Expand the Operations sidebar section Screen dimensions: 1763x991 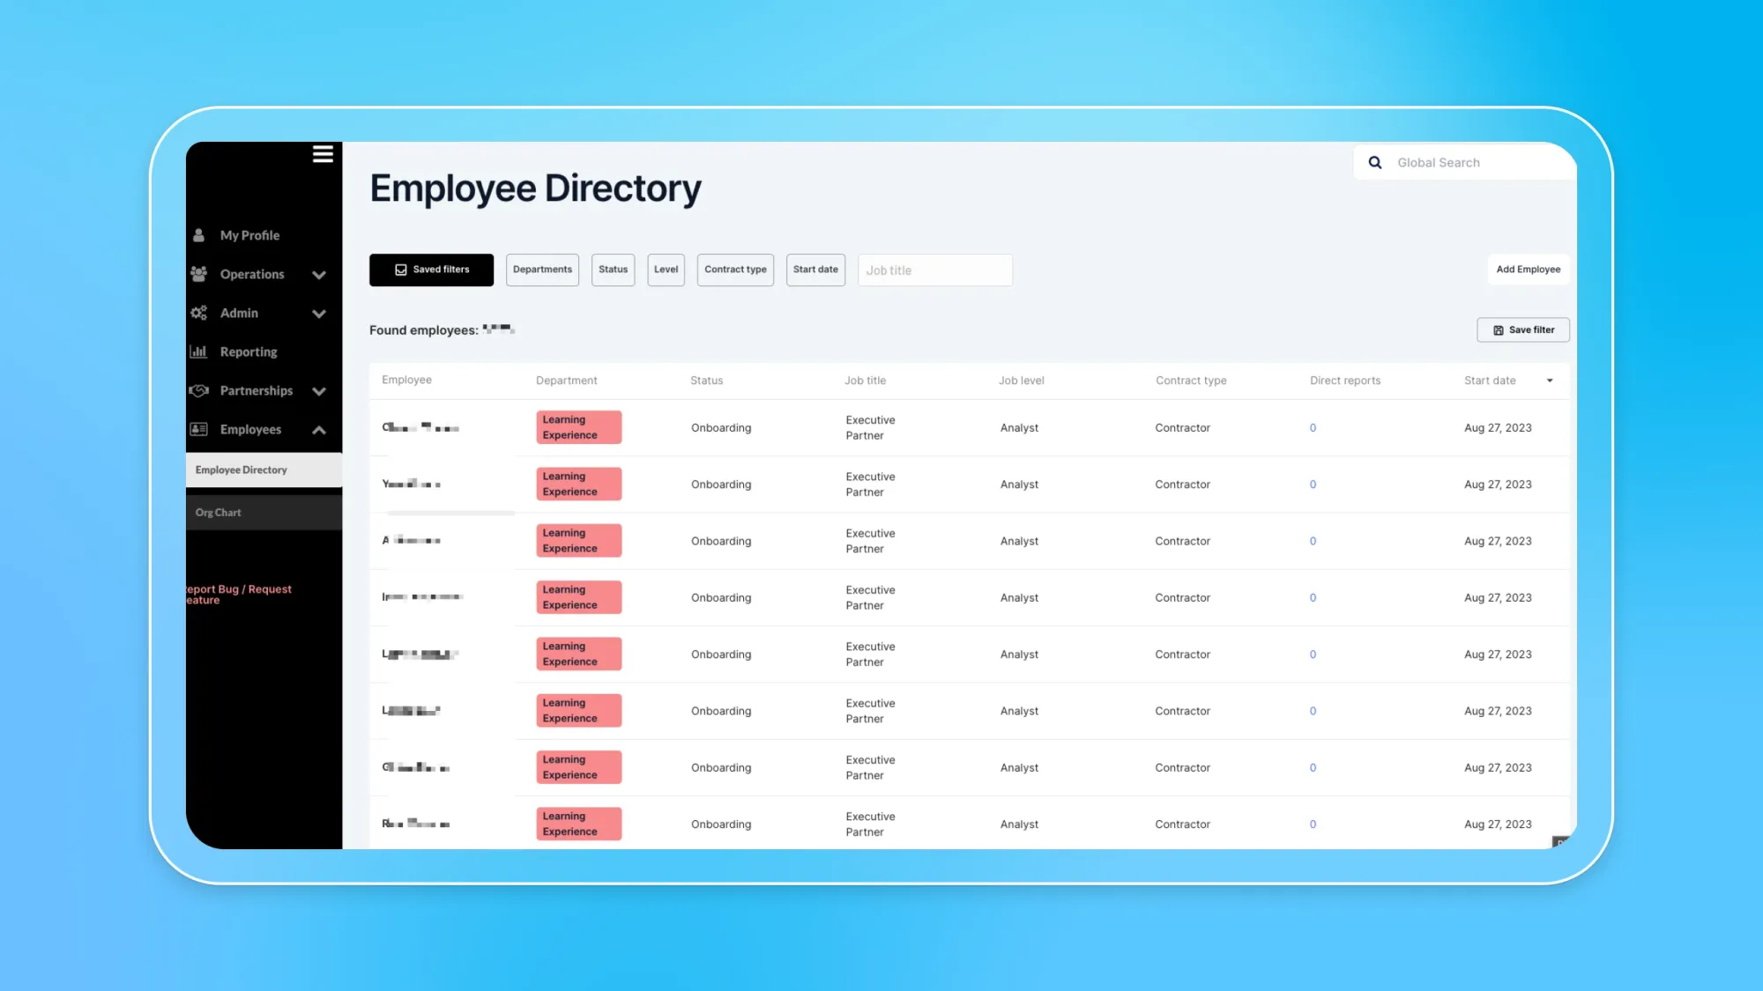319,274
